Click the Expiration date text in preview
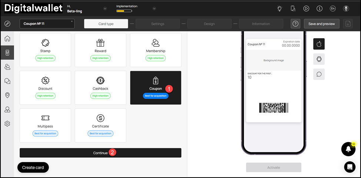 (291, 41)
